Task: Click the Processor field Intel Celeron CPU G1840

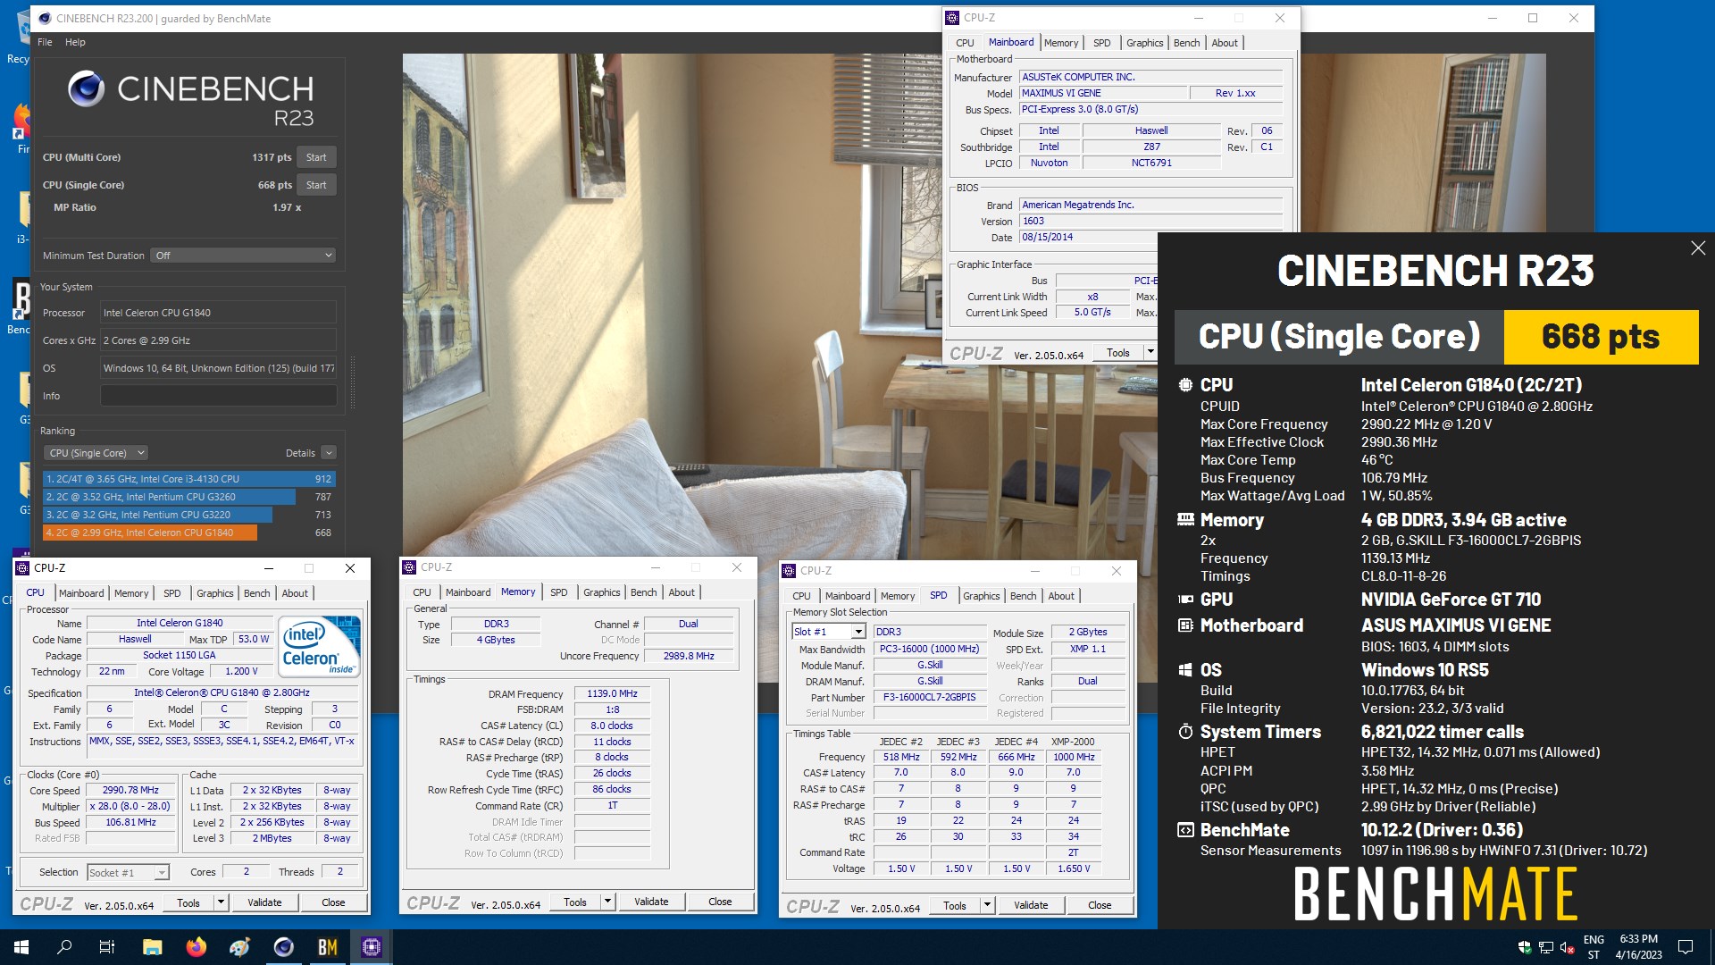Action: pyautogui.click(x=219, y=313)
